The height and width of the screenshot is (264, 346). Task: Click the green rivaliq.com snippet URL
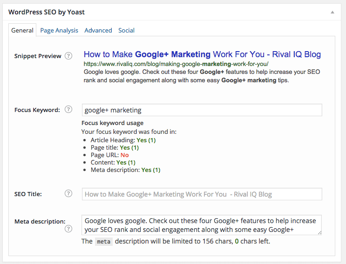click(176, 64)
